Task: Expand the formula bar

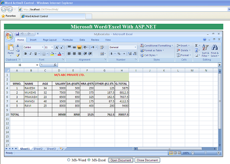Action: (x=219, y=65)
